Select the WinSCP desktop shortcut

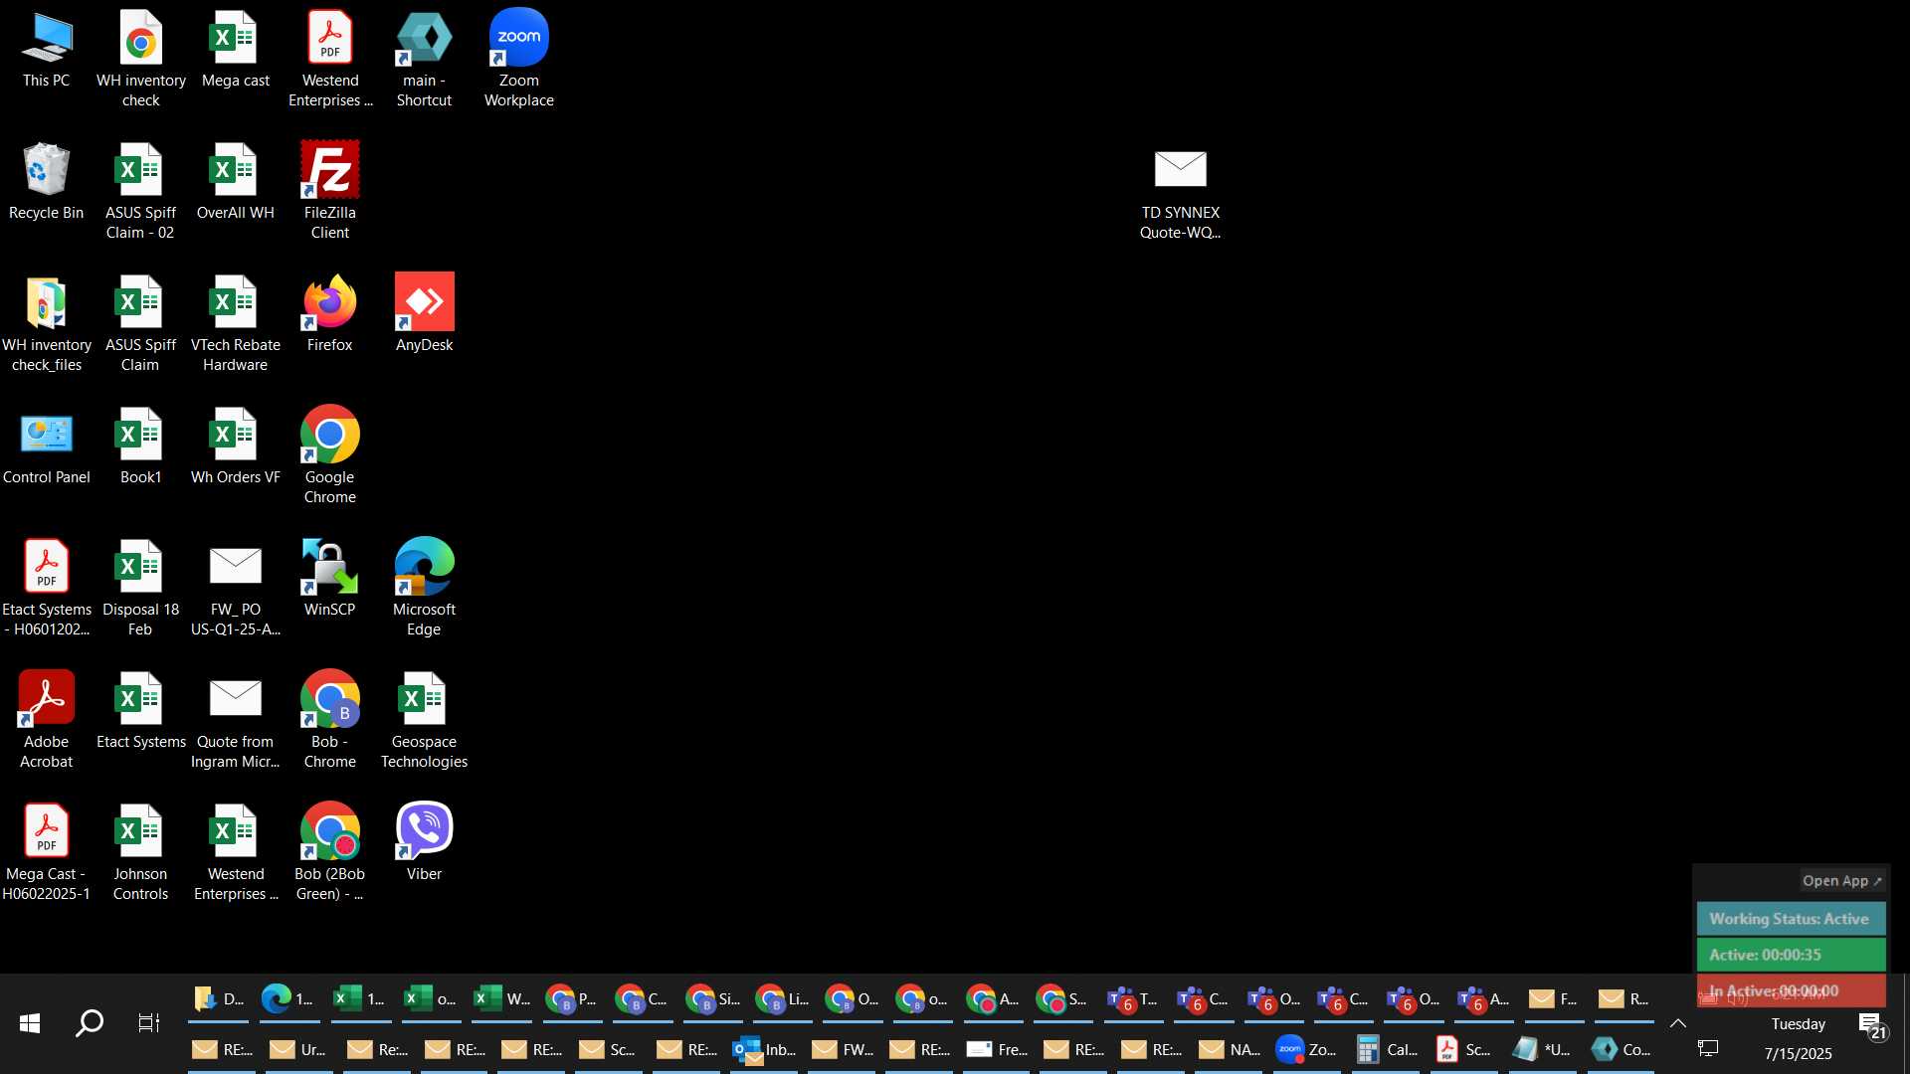tap(330, 578)
